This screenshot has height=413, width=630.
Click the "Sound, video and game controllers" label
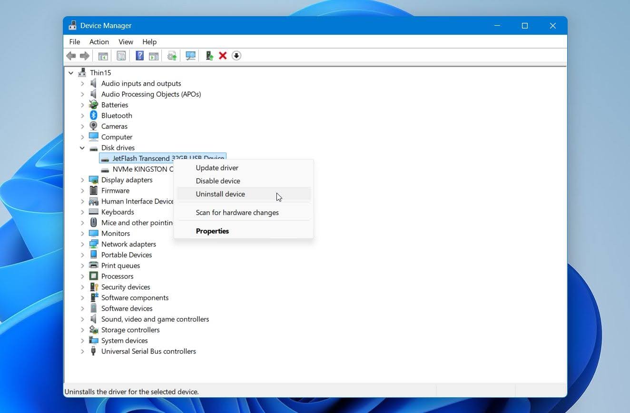[x=155, y=319]
